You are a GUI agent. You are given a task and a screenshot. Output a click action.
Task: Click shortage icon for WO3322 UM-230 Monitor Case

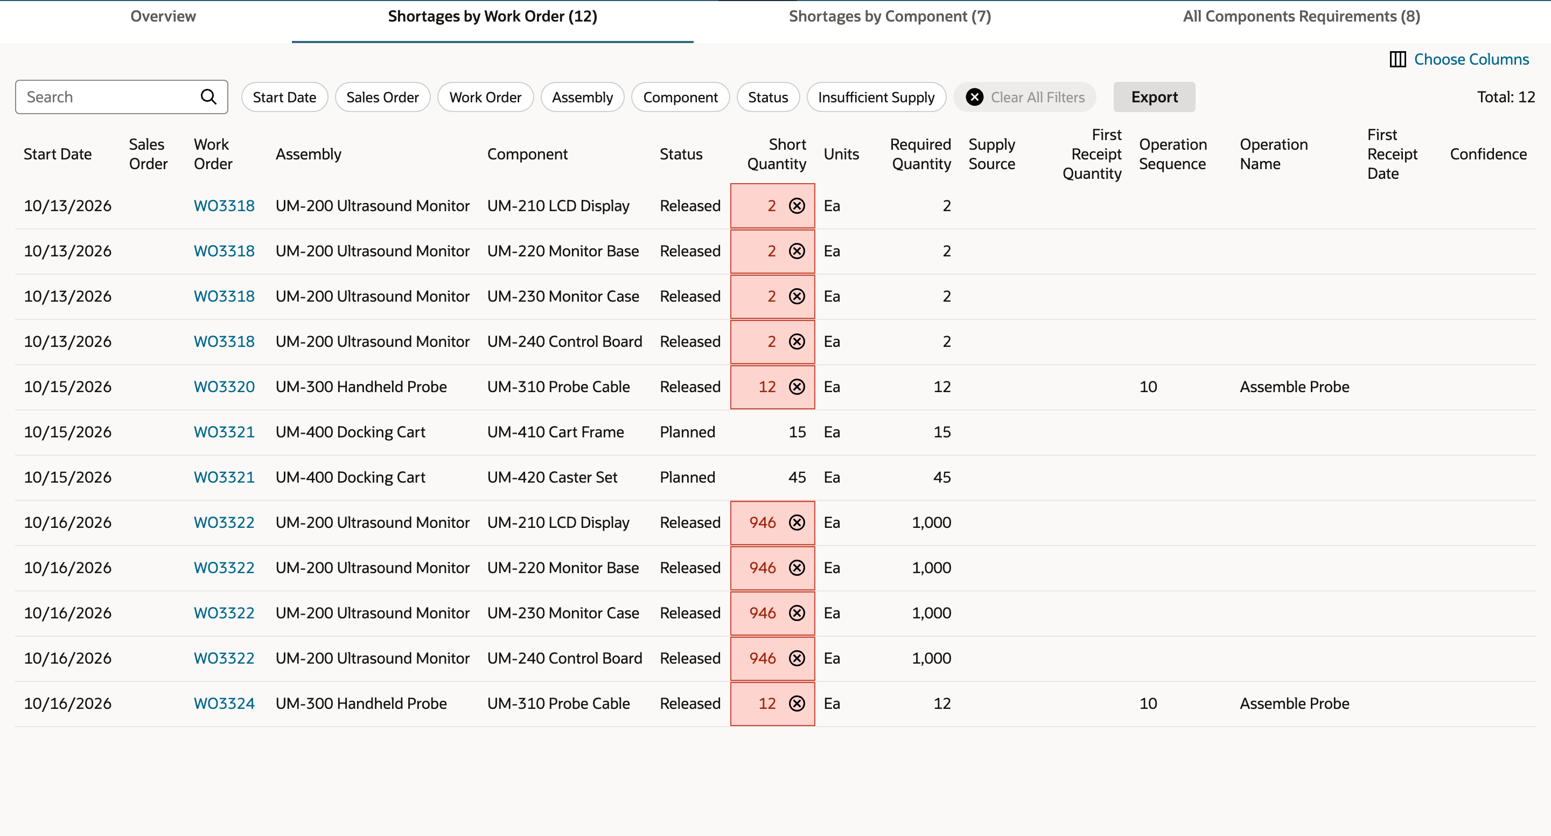797,612
